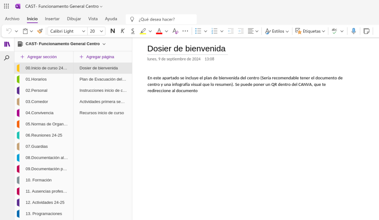Click the Microsoft apps launcher grid

[6, 6]
